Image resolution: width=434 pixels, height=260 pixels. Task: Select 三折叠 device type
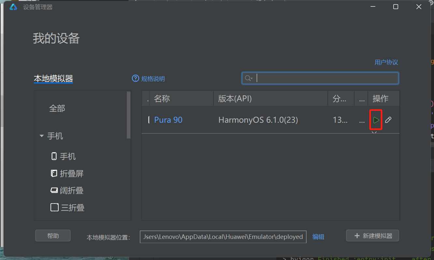pos(73,207)
